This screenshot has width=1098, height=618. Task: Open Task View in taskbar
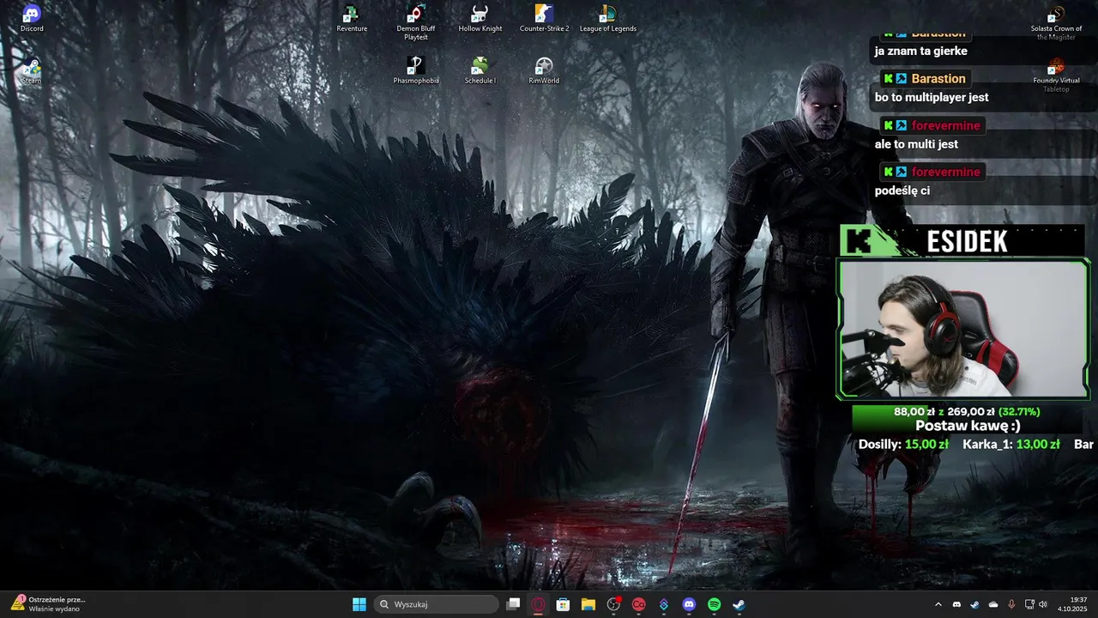(x=513, y=604)
